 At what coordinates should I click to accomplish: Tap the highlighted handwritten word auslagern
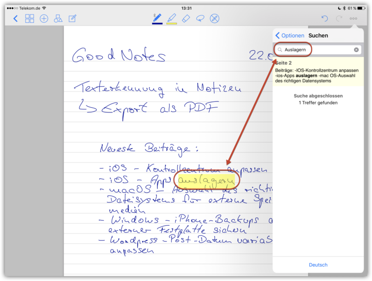pyautogui.click(x=206, y=181)
